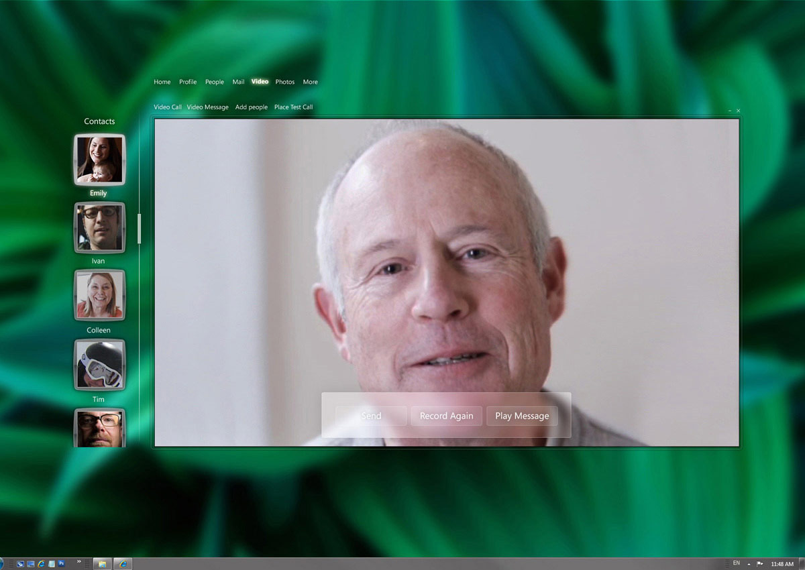Click the Ivan name label
The width and height of the screenshot is (805, 570).
(x=99, y=261)
